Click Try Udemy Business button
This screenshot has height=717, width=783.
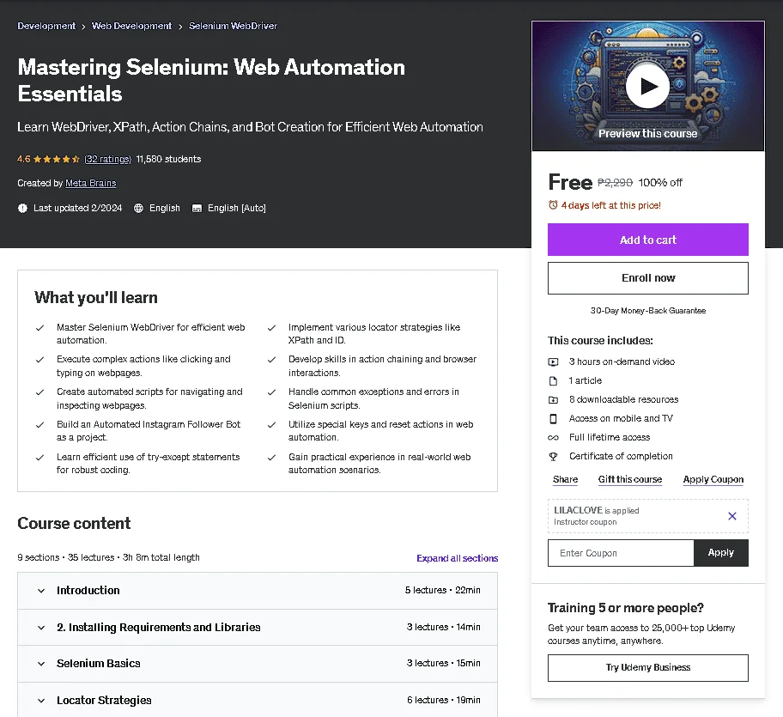pyautogui.click(x=647, y=667)
